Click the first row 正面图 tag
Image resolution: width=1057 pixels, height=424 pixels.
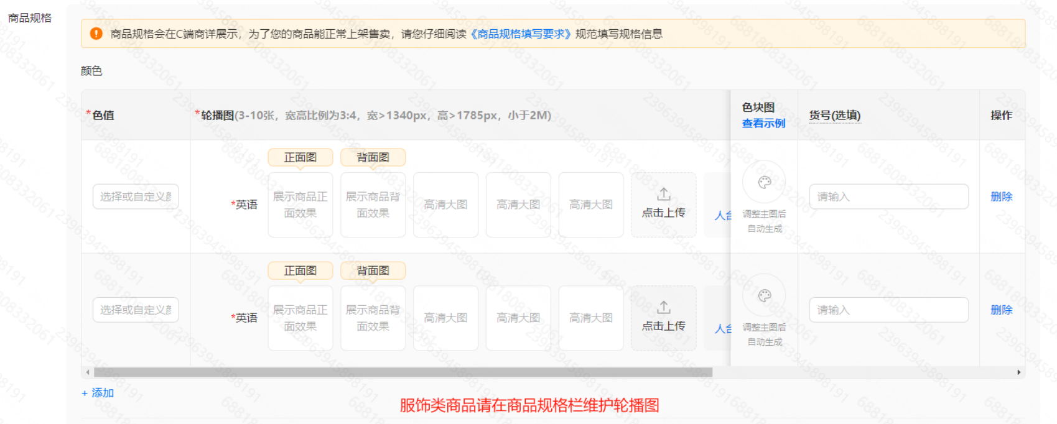tap(300, 157)
